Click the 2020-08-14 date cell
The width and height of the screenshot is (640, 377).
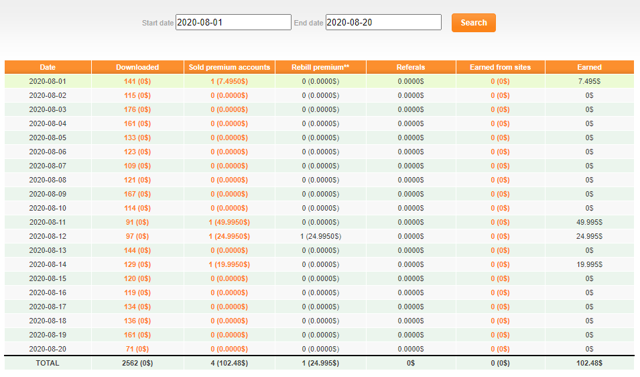coord(48,265)
